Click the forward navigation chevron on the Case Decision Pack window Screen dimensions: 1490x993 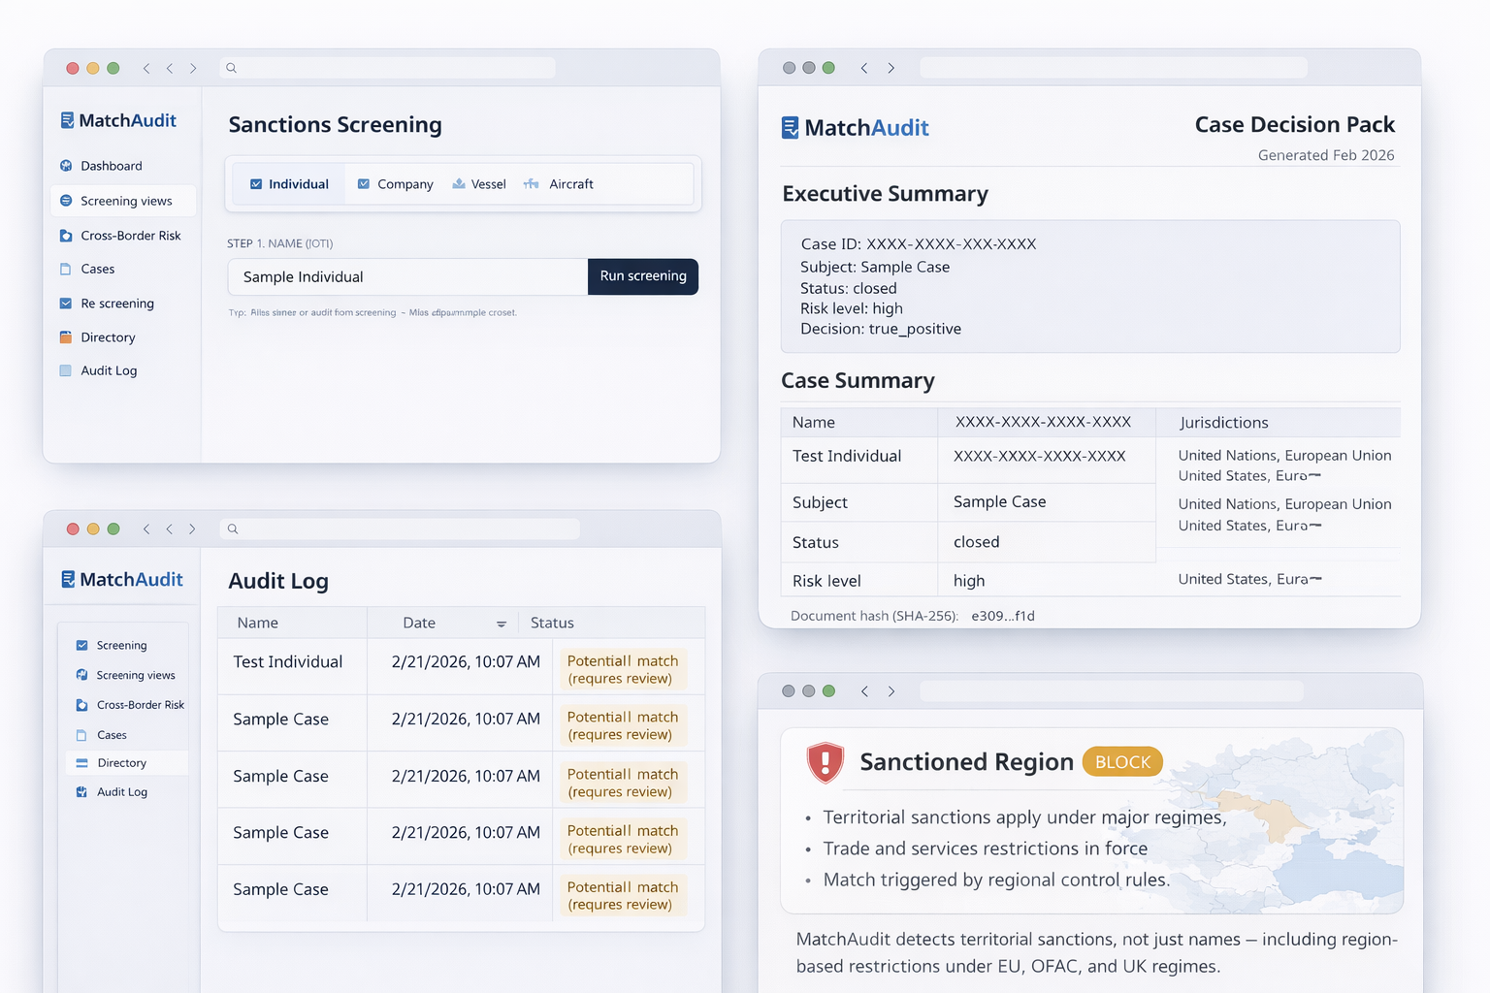891,68
